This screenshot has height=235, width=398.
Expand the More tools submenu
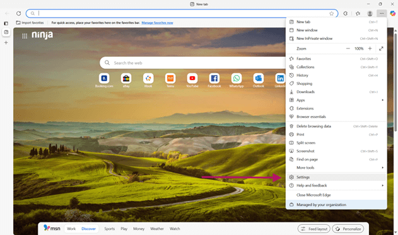click(336, 168)
